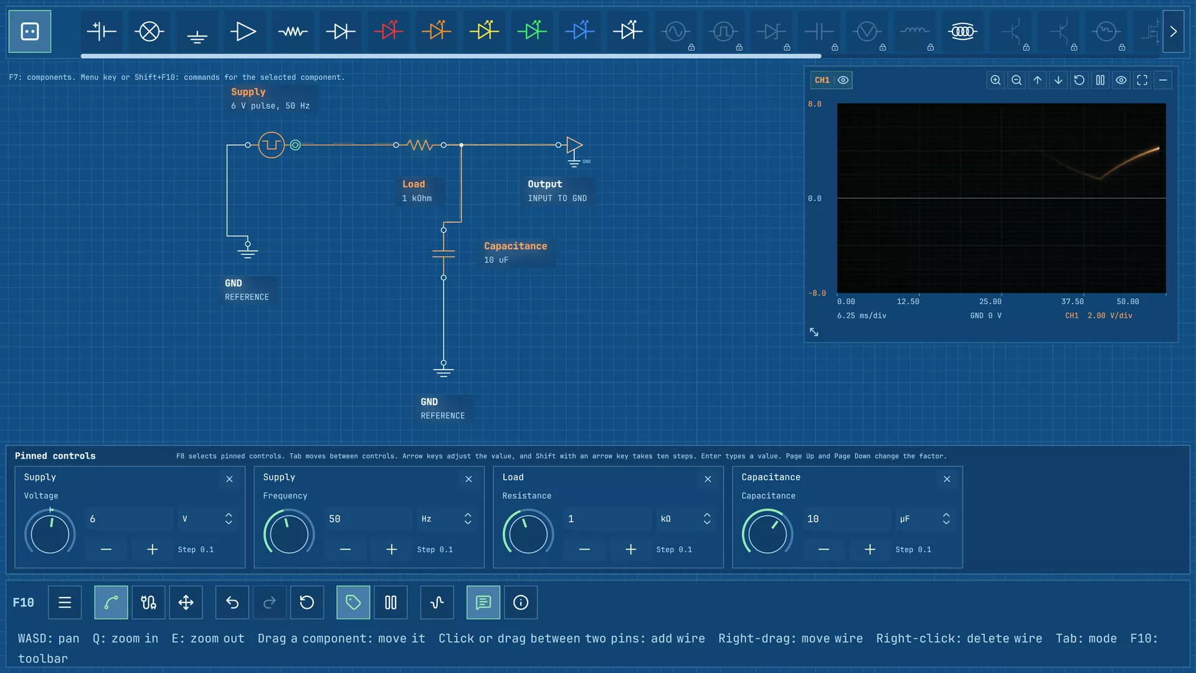
Task: Zoom in on the oscilloscope
Action: tap(995, 80)
